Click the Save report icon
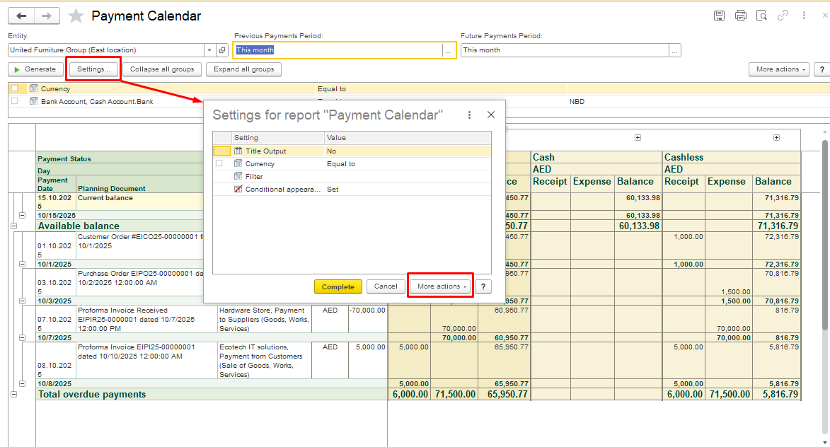This screenshot has height=447, width=830. tap(719, 16)
